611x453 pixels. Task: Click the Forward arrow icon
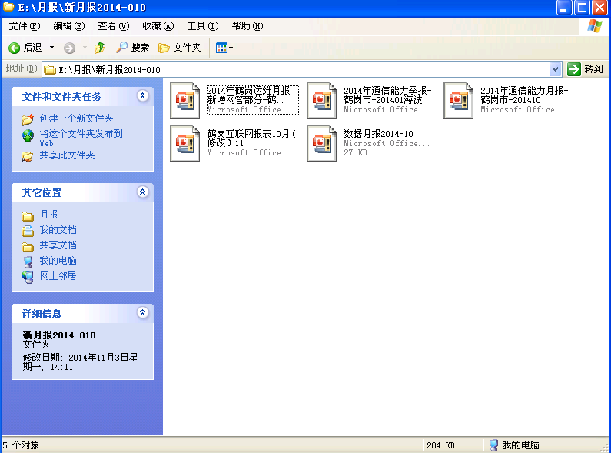click(x=69, y=48)
